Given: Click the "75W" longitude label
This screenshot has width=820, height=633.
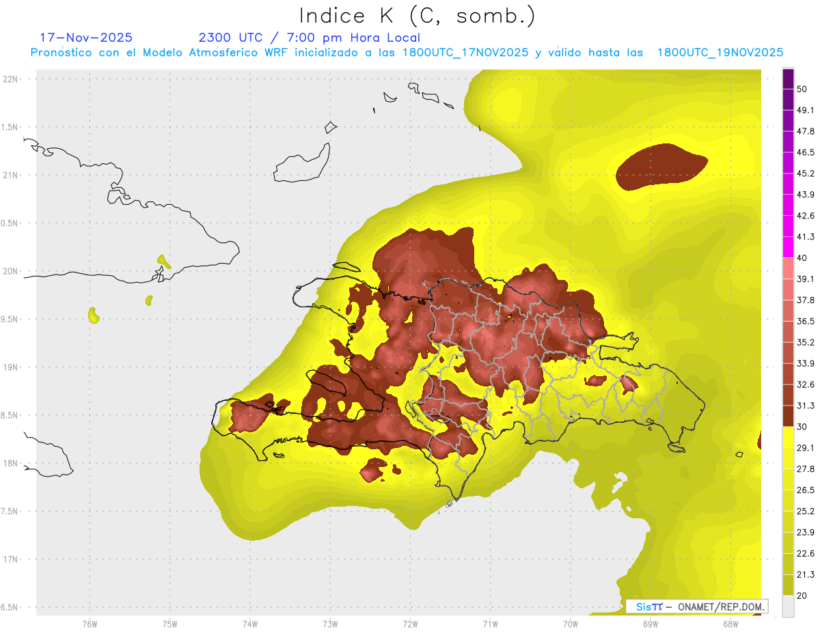Looking at the screenshot, I should (x=169, y=624).
